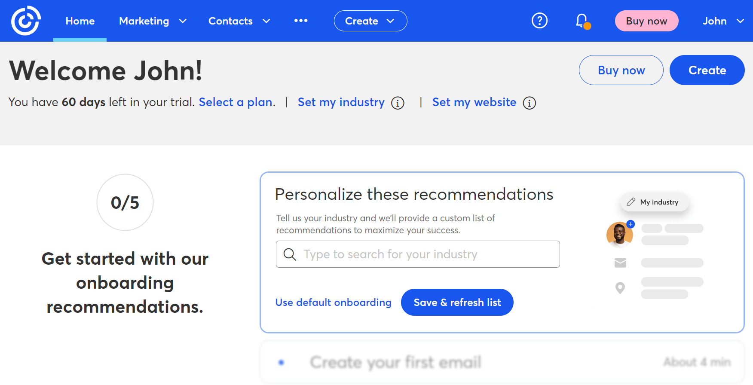Click the Constant Contact logo
This screenshot has height=385, width=753.
(x=26, y=21)
